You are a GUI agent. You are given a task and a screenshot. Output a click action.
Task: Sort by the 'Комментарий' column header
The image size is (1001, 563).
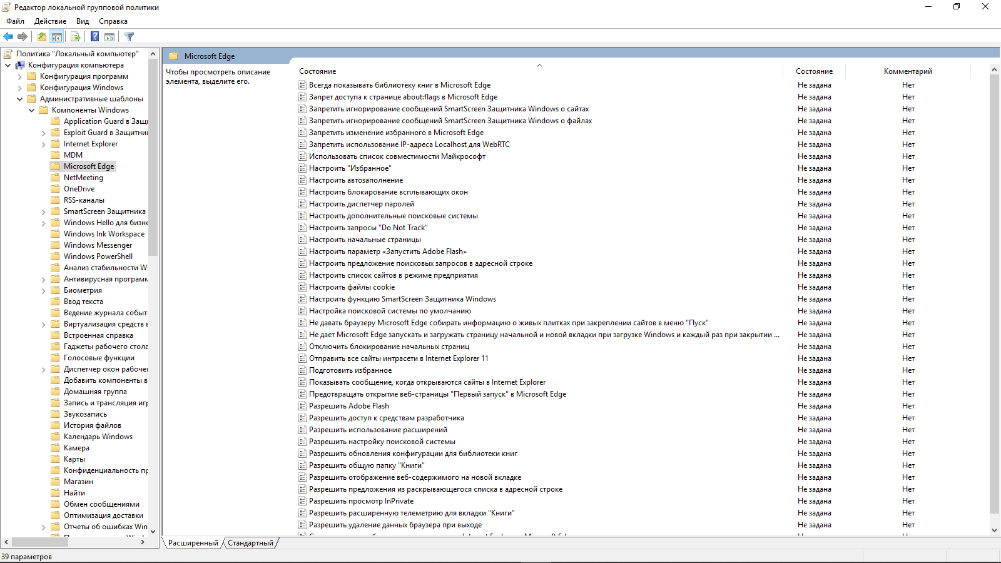pyautogui.click(x=908, y=71)
